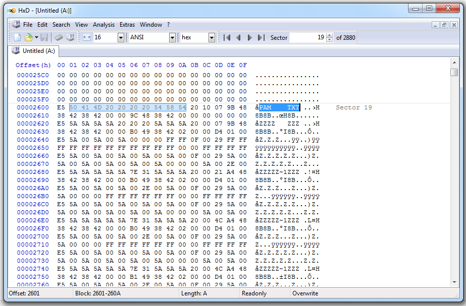Open the Edit menu
This screenshot has height=306, width=466.
pyautogui.click(x=42, y=25)
